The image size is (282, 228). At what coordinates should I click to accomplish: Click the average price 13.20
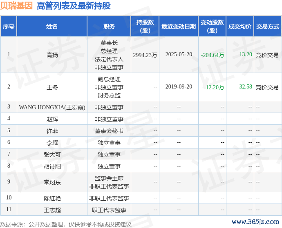(x=246, y=54)
